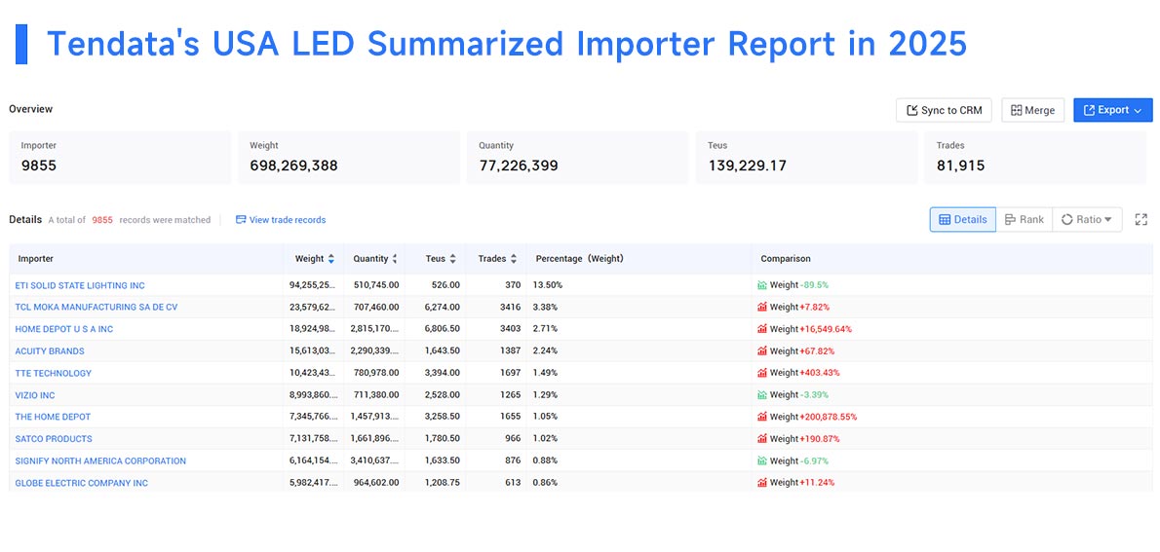Click comparison chart icon for ACUITY BRANDS
This screenshot has width=1160, height=552.
762,351
